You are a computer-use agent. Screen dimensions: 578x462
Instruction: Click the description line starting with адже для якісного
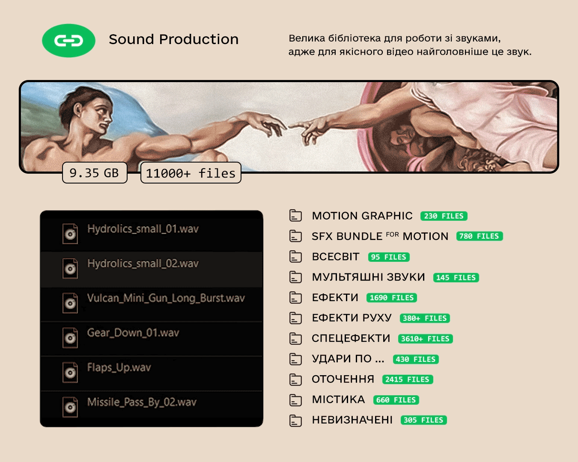[x=410, y=52]
